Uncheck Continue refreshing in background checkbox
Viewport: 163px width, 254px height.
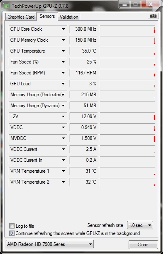[12, 233]
